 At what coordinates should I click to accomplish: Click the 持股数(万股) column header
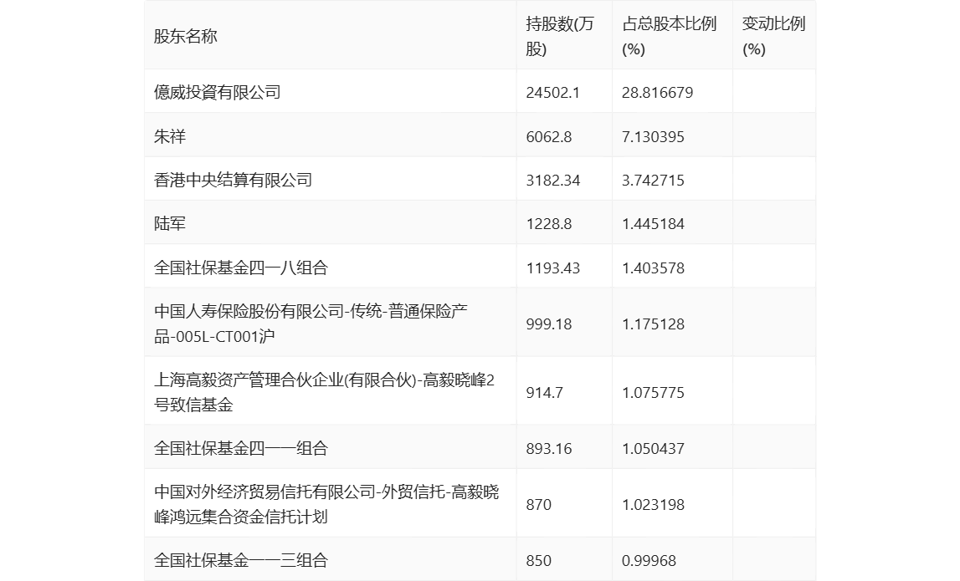pos(560,36)
